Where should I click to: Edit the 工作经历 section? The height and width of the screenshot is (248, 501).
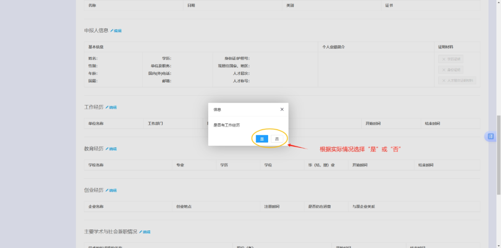[x=111, y=108]
